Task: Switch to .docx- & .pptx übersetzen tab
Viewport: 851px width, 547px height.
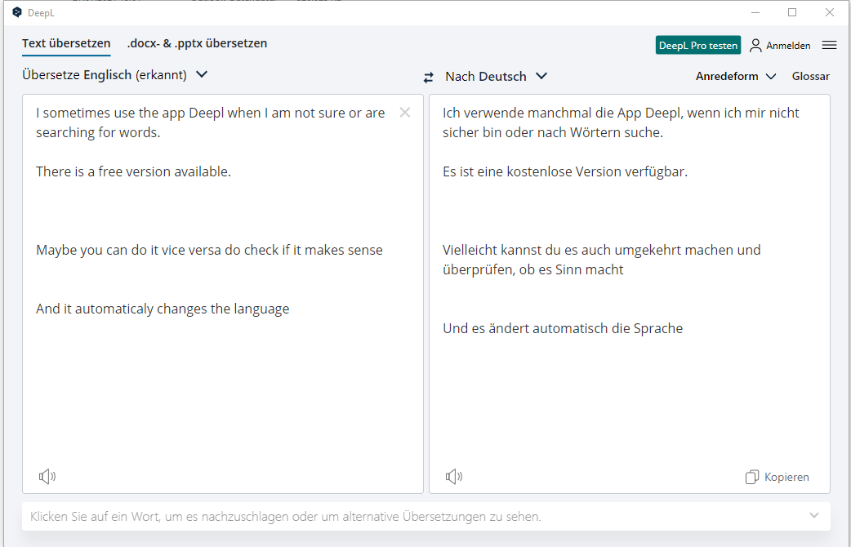Action: (x=197, y=43)
